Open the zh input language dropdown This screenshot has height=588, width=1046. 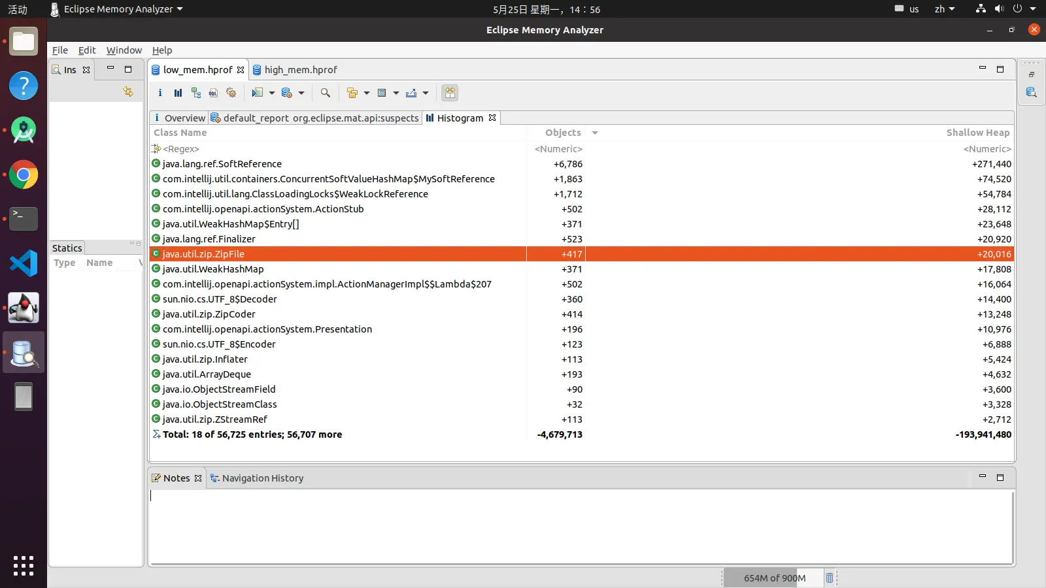point(945,9)
